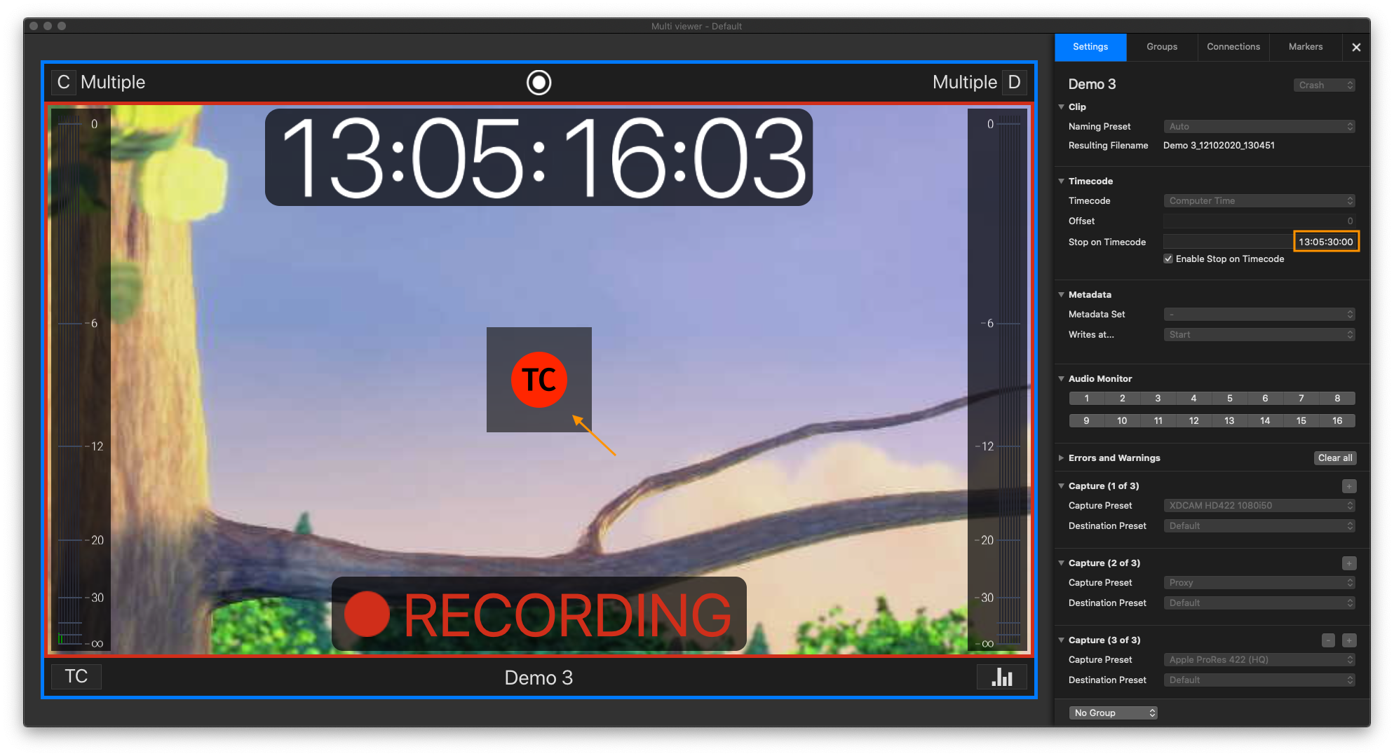Open the Proxy Capture Preset dropdown

[x=1259, y=583]
